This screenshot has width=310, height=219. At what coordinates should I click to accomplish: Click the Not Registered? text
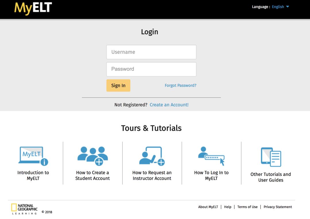(131, 105)
